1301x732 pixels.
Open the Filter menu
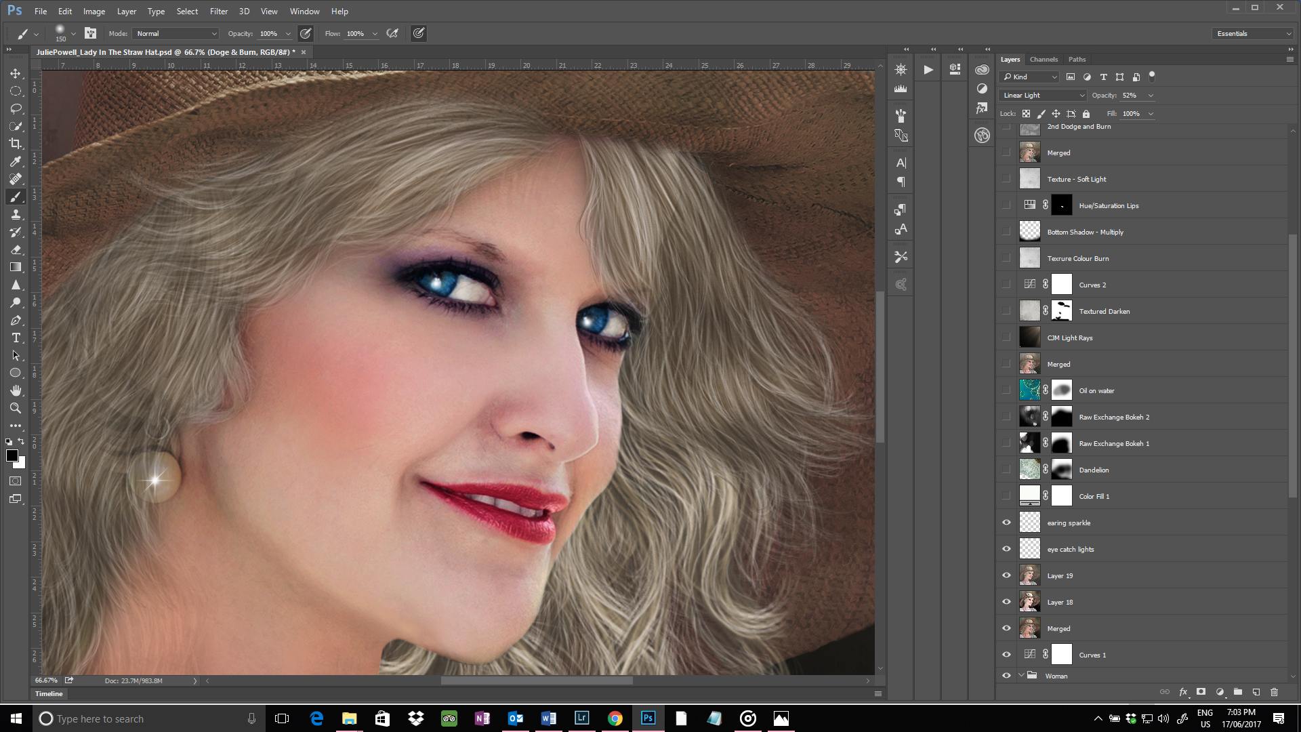[218, 12]
